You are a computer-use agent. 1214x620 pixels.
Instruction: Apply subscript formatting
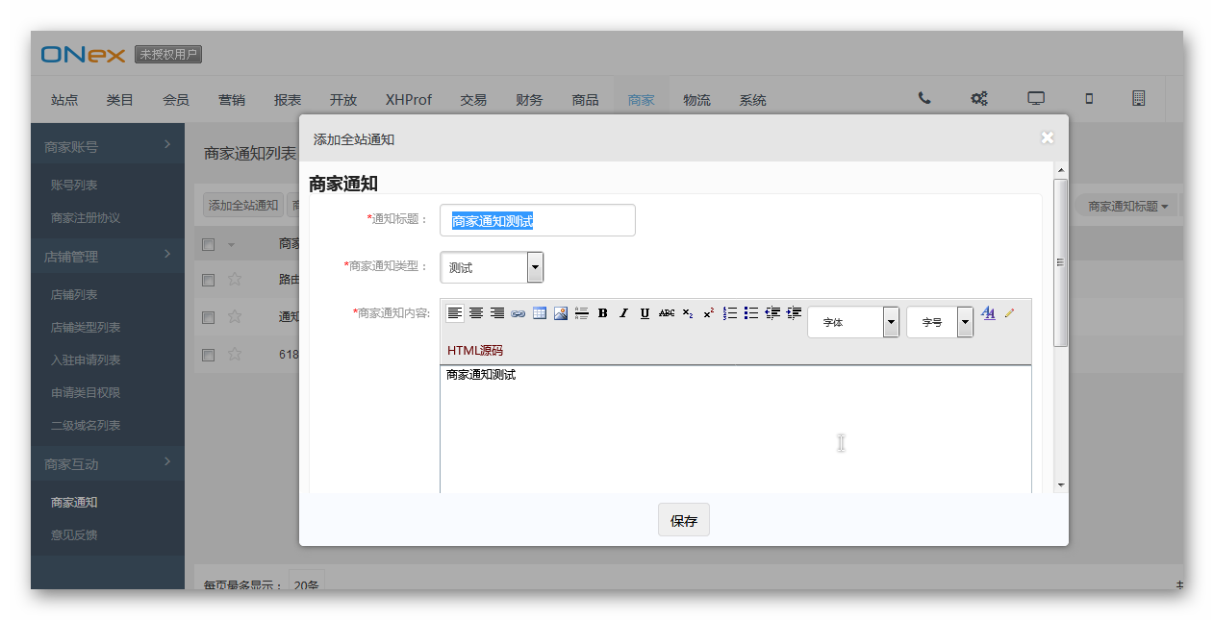click(688, 313)
